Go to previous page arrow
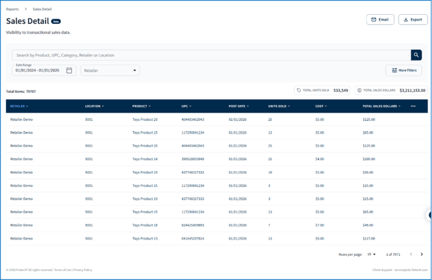 (x=411, y=254)
